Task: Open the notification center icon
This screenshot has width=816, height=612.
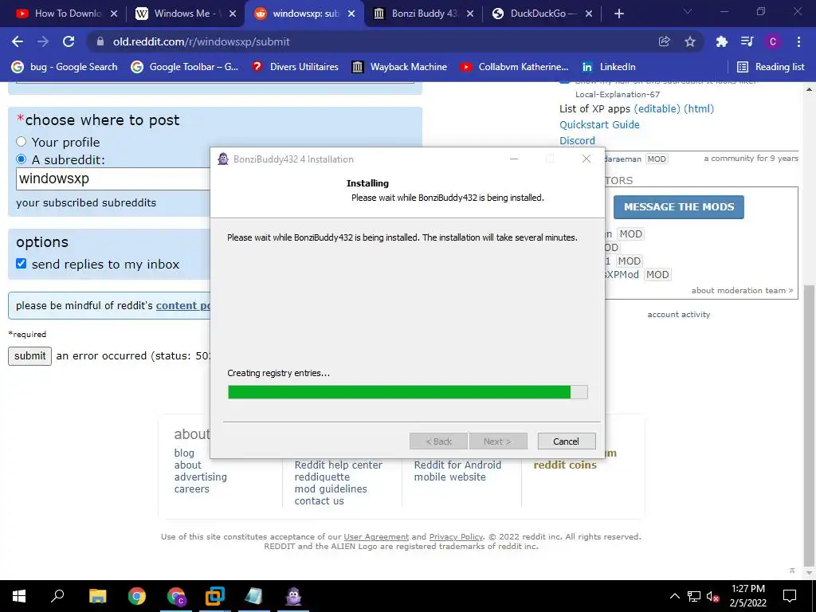Action: (x=790, y=596)
